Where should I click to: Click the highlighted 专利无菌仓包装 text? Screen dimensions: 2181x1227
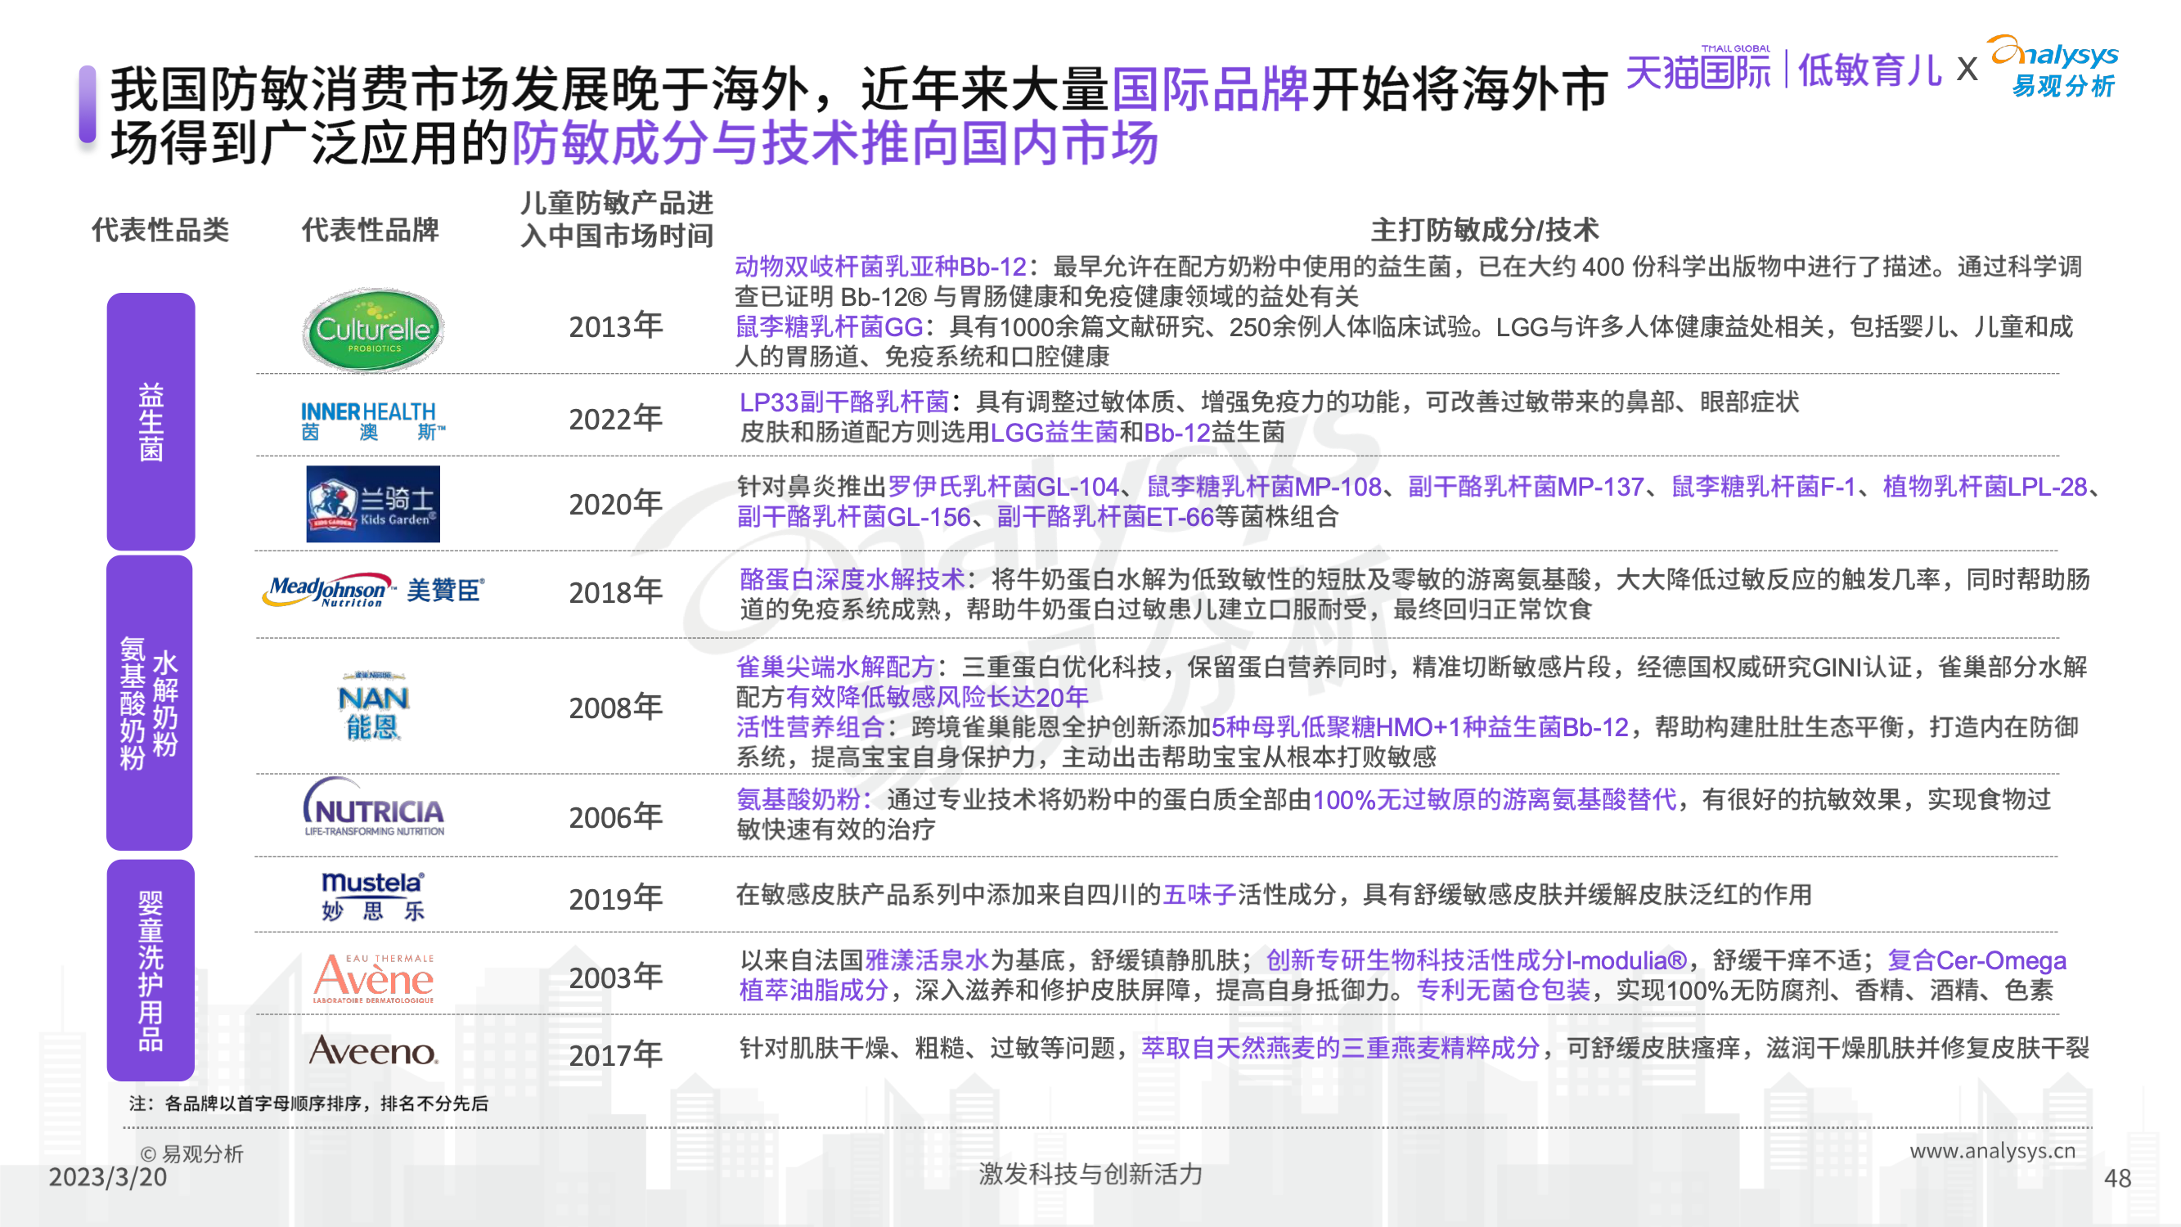1504,990
